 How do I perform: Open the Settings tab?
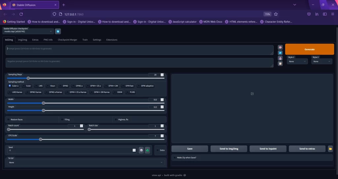(97, 40)
